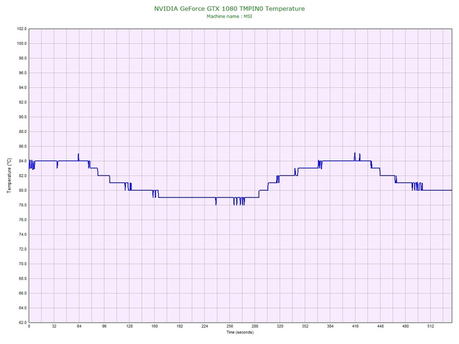Click the 0 tick label on the time axis
Screen dimensions: 459x344
(29, 326)
